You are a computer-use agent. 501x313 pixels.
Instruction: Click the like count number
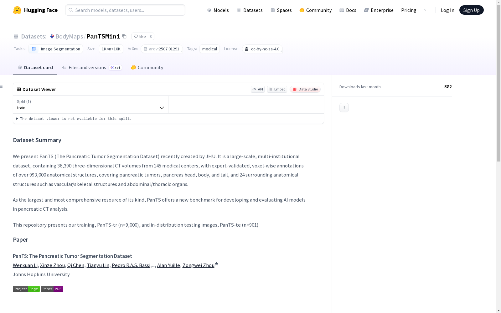coord(151,36)
